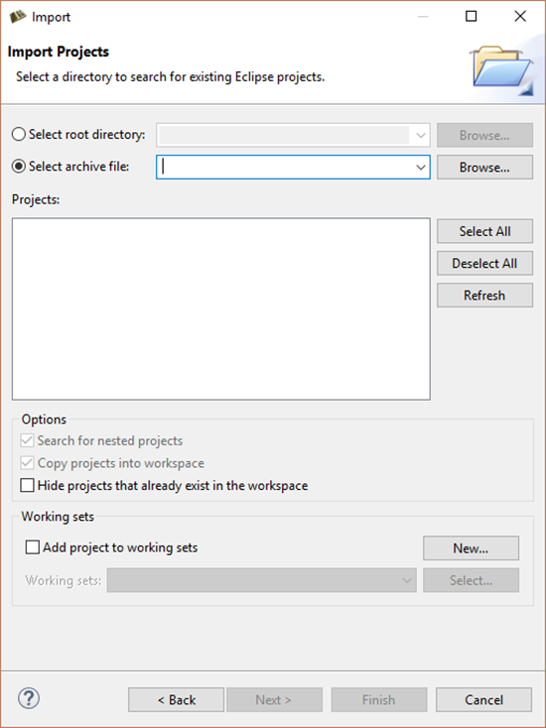Go Back to the previous wizard page
This screenshot has height=728, width=546.
pos(176,699)
